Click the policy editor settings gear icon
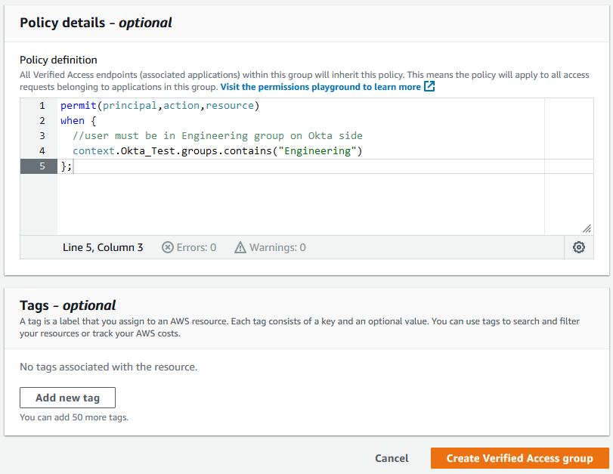This screenshot has height=474, width=613. point(578,247)
